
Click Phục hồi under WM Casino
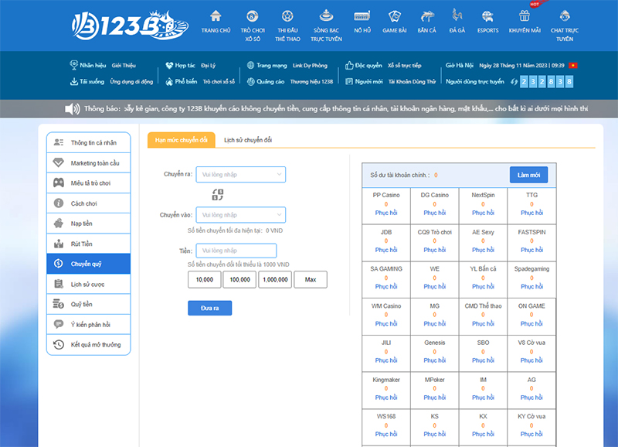(385, 323)
